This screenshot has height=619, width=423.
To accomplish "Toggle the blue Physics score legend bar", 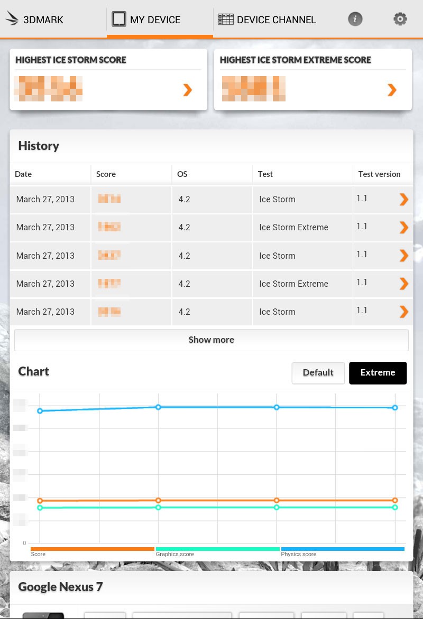I will 343,549.
